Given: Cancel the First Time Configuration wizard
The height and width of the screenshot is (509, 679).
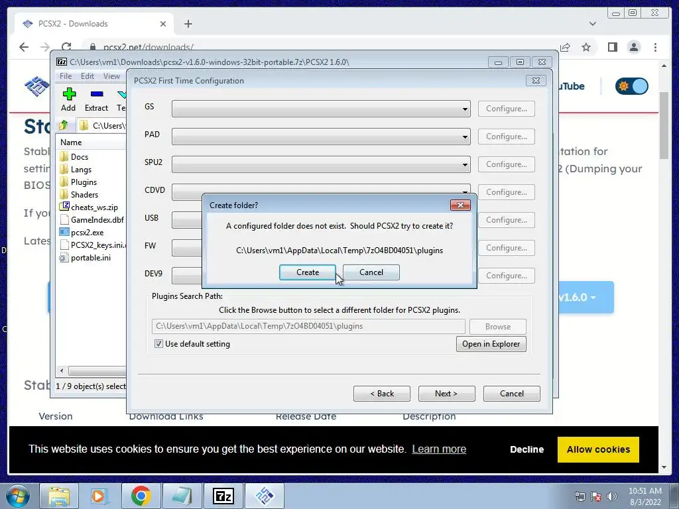Looking at the screenshot, I should click(x=511, y=394).
